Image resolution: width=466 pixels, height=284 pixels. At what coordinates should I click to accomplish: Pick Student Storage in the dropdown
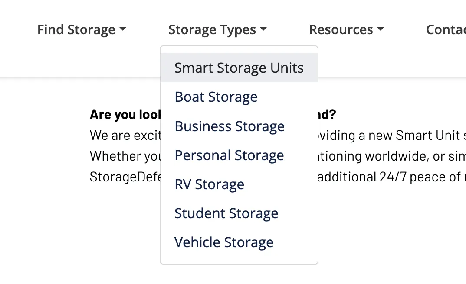click(x=239, y=213)
